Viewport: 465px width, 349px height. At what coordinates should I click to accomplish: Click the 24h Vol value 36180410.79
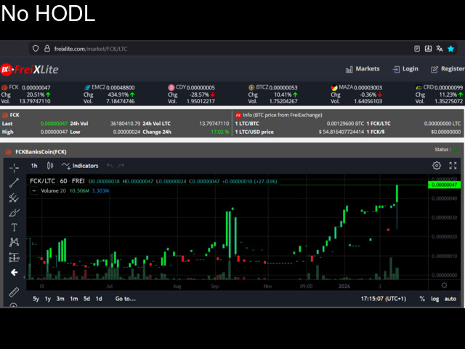125,124
